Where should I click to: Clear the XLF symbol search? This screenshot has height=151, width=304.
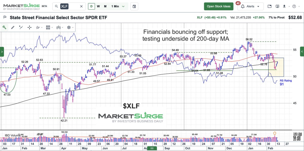(81, 6)
